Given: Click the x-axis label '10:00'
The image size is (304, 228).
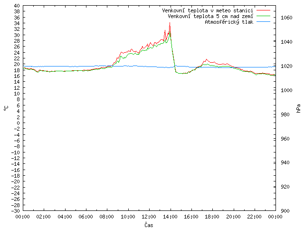Looking at the screenshot, I should point(128,217).
